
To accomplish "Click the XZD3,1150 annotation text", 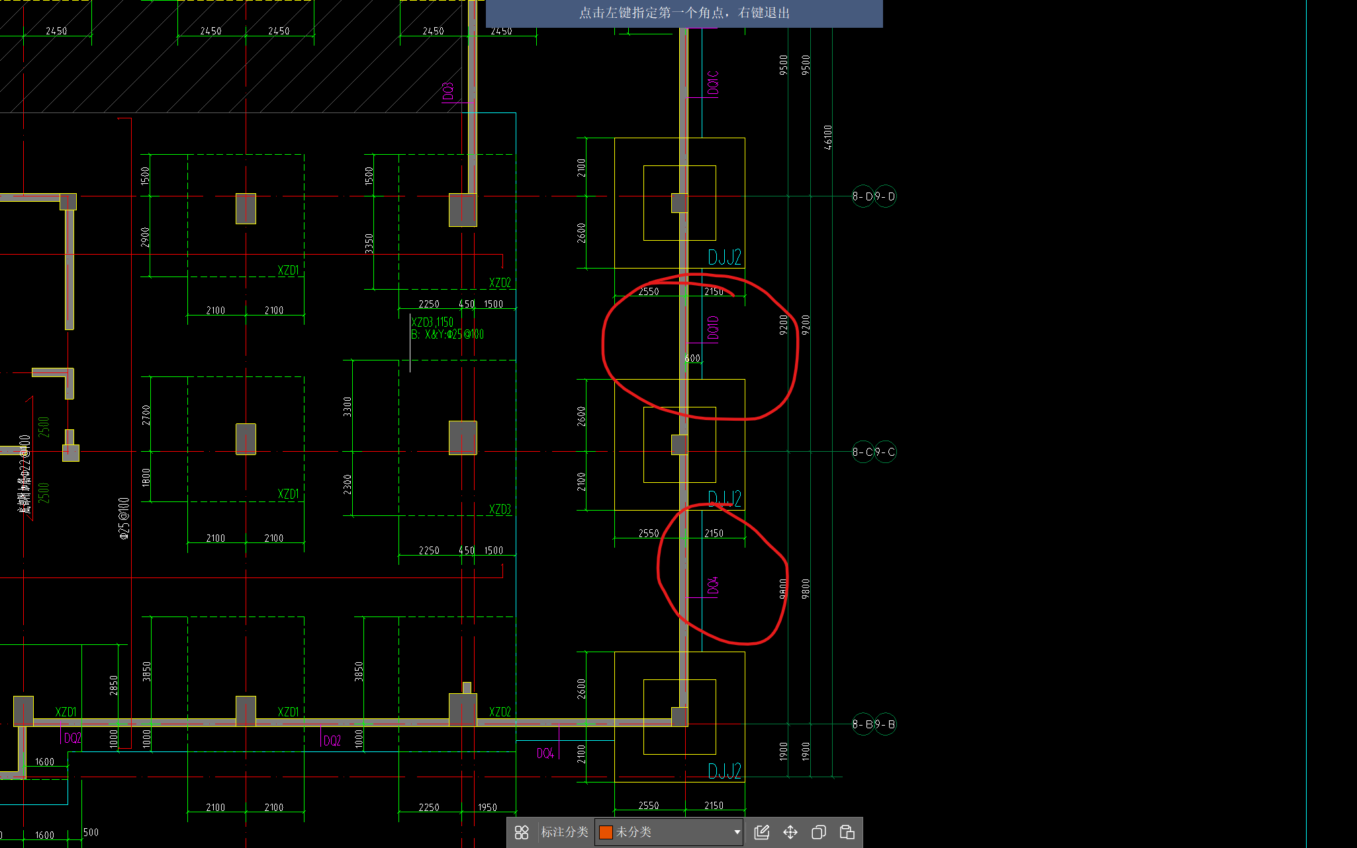I will (432, 322).
